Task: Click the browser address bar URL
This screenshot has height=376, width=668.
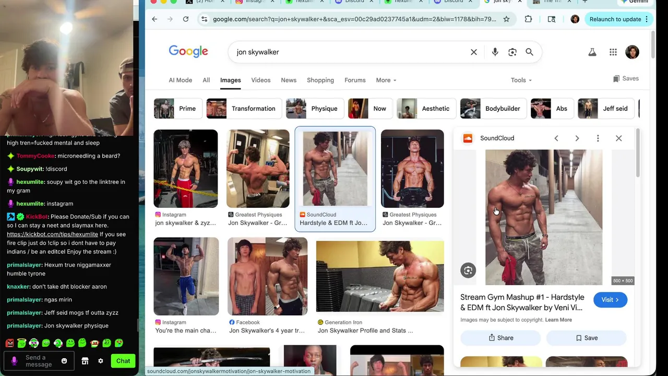Action: pyautogui.click(x=354, y=19)
